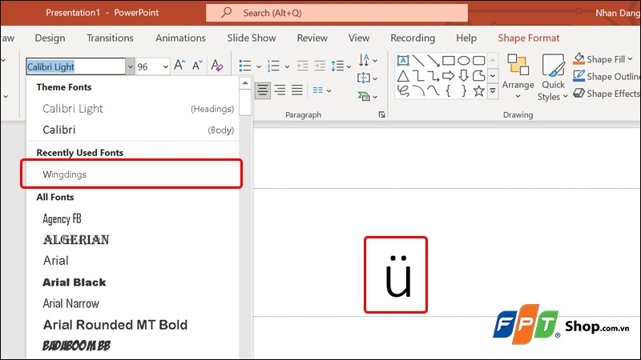Select the straight Line shape
Image resolution: width=641 pixels, height=360 pixels.
pyautogui.click(x=418, y=61)
